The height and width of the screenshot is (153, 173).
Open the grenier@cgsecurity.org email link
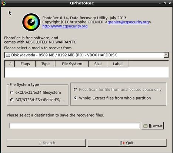point(128,22)
